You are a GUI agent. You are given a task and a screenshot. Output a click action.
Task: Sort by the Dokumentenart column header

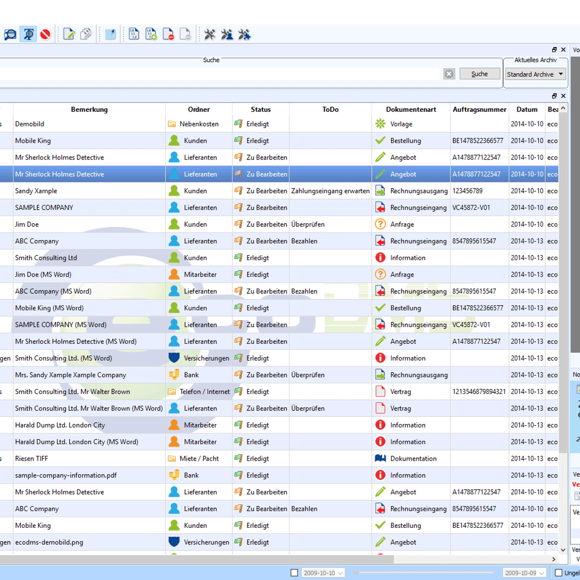[x=411, y=110]
